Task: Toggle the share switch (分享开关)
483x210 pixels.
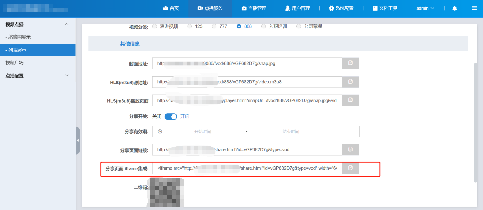Action: coord(171,116)
